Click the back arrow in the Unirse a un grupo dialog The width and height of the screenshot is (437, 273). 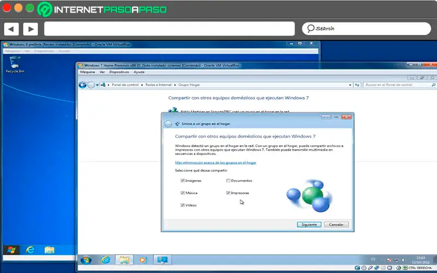168,124
